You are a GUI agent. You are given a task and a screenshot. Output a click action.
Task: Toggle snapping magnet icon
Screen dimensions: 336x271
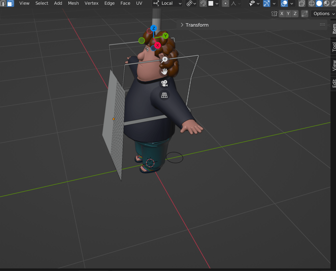coord(203,4)
